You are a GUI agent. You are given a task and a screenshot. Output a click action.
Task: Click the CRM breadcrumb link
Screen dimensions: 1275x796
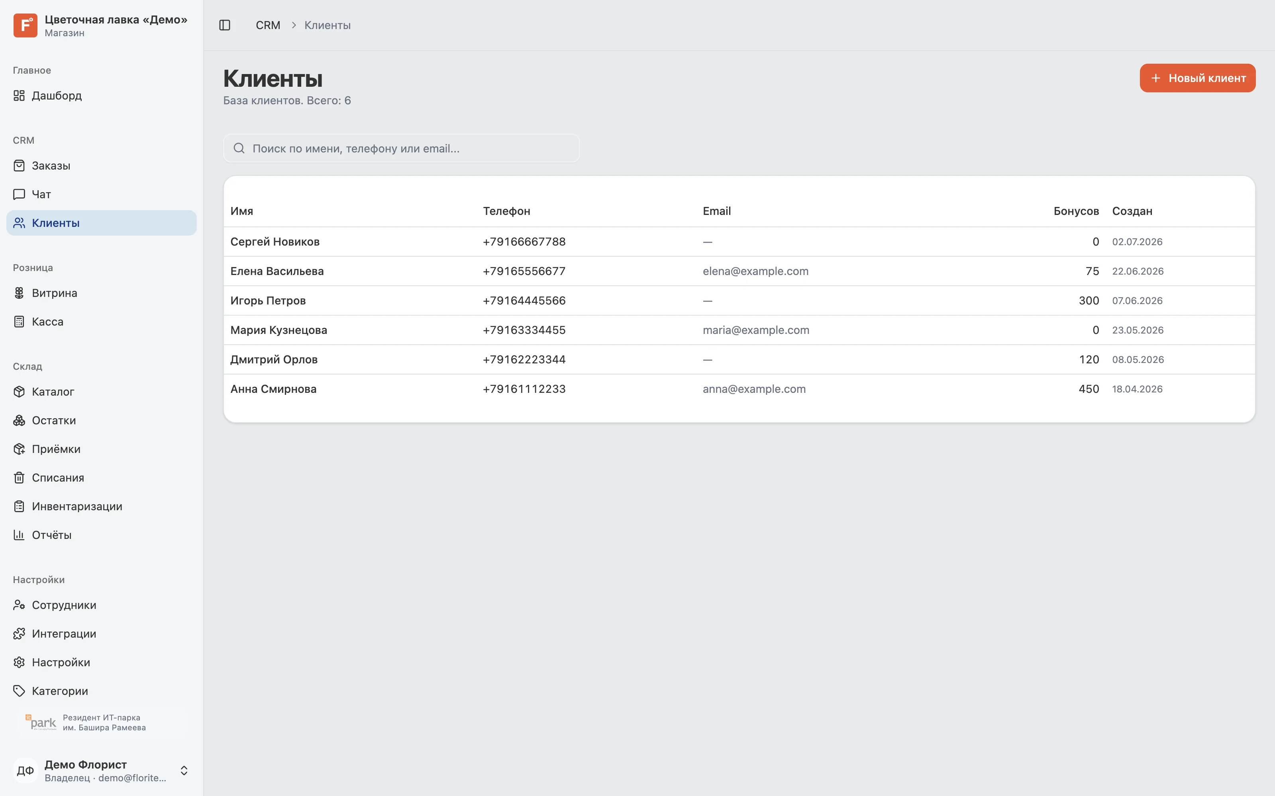point(268,25)
